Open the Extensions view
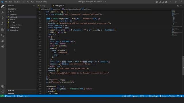Screen dimensions: 184x103 [x=3, y=29]
